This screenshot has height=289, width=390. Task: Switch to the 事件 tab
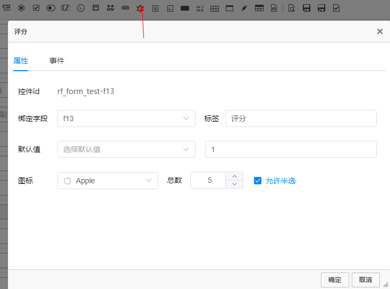[x=57, y=61]
